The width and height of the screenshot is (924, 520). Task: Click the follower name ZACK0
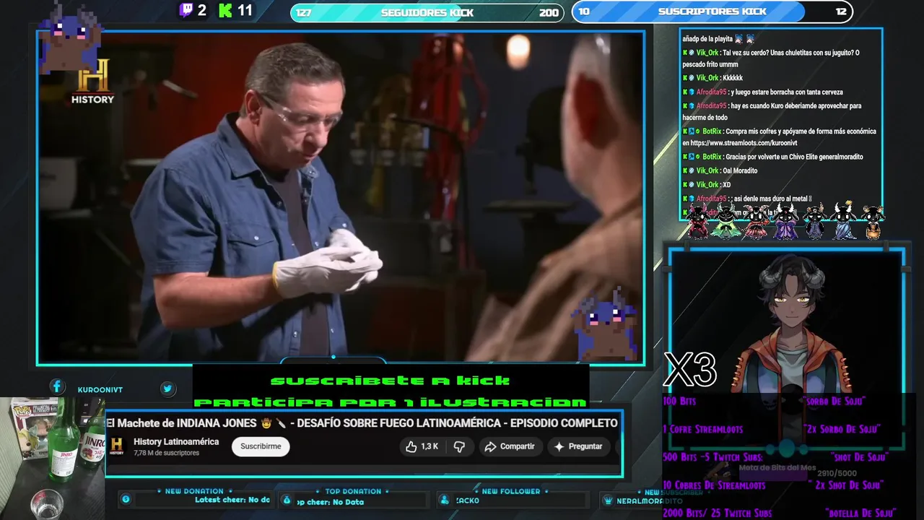(467, 500)
